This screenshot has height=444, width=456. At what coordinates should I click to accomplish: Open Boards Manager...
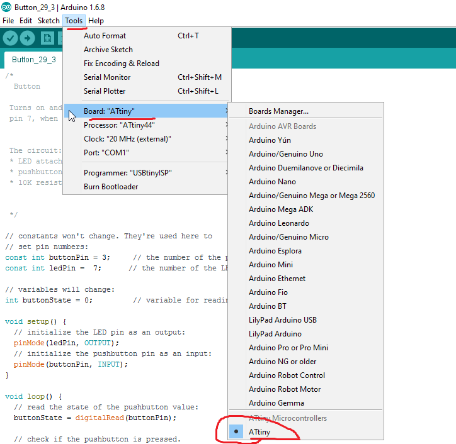click(305, 111)
